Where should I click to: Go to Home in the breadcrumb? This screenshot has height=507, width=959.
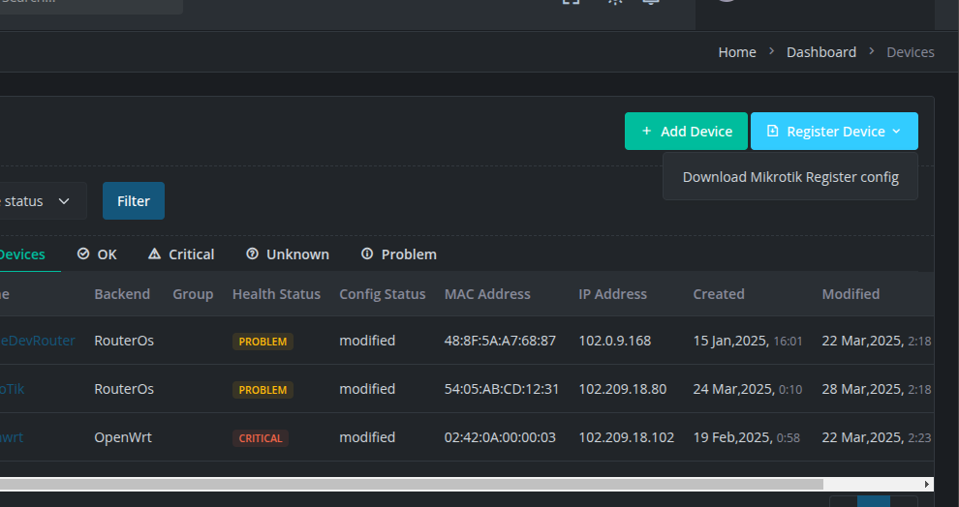click(737, 52)
